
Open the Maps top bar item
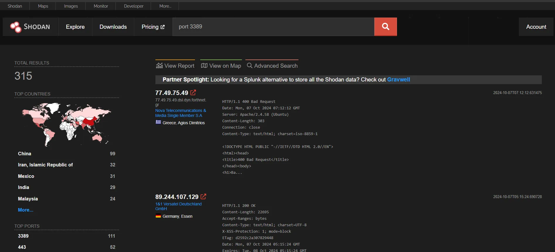pyautogui.click(x=43, y=6)
